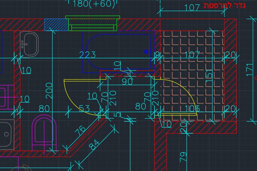Select the 79 vertical dimension text
Image resolution: width=257 pixels, height=171 pixels.
pos(183,157)
